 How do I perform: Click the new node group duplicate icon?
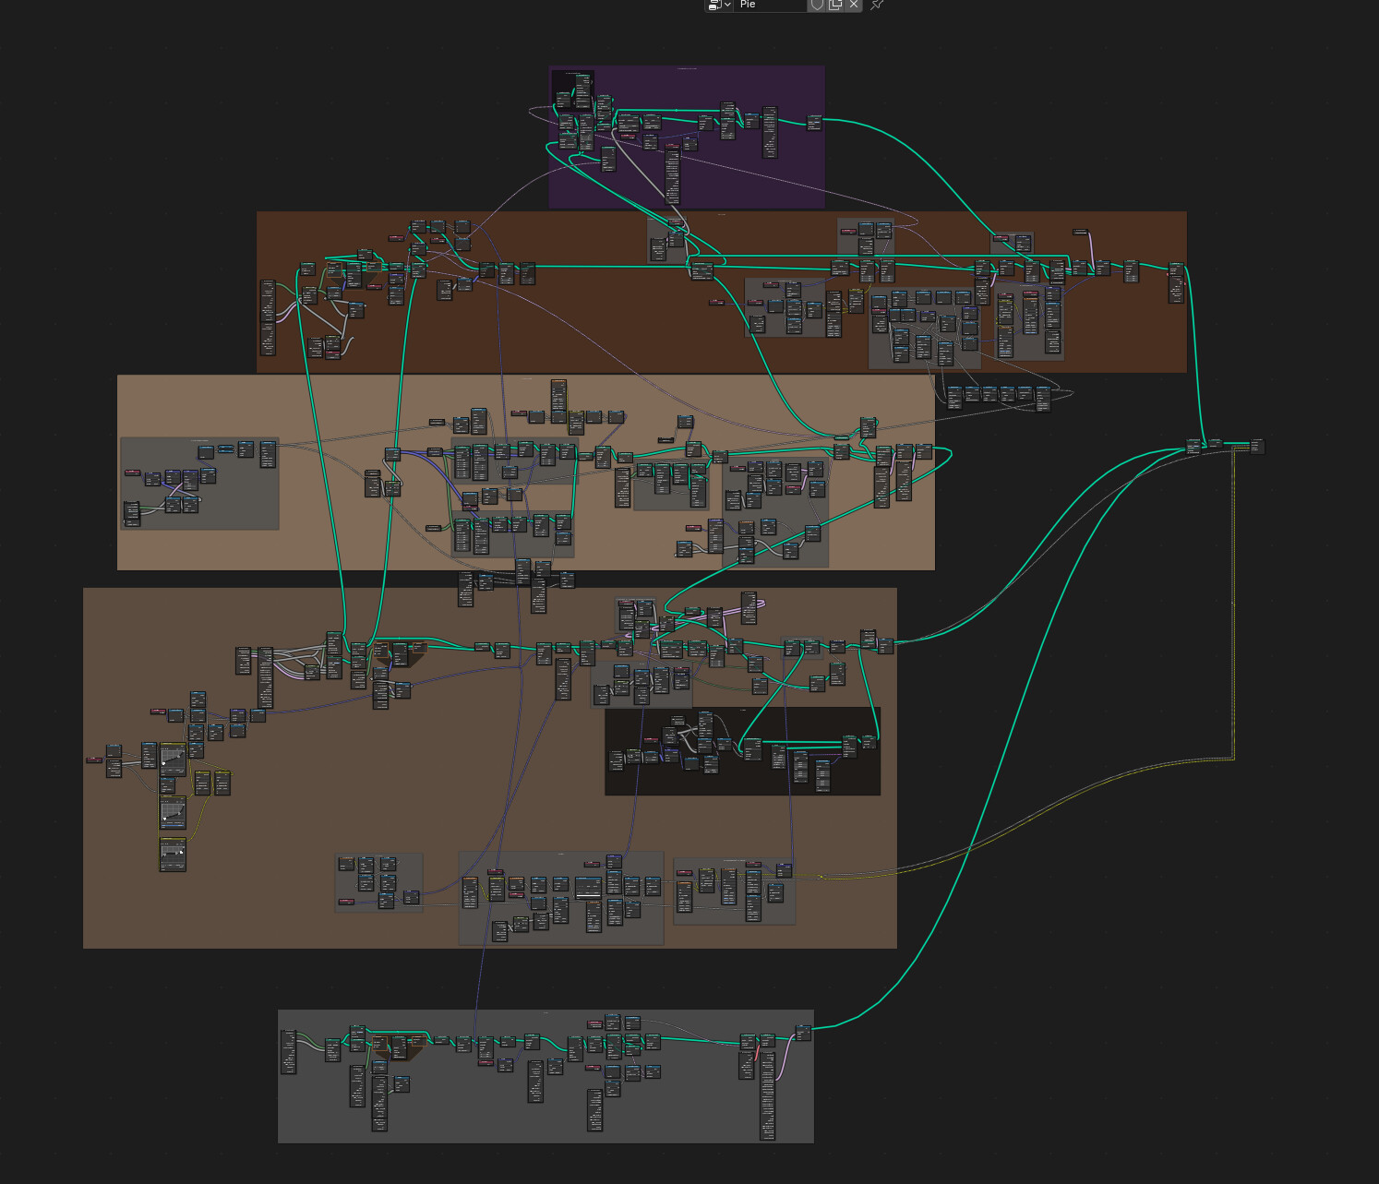click(835, 5)
